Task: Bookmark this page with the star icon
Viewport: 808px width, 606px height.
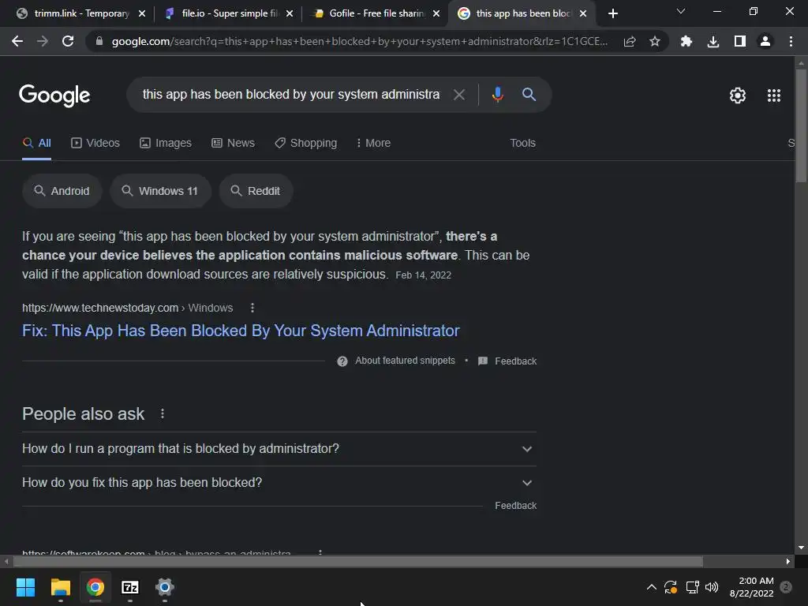Action: (654, 41)
